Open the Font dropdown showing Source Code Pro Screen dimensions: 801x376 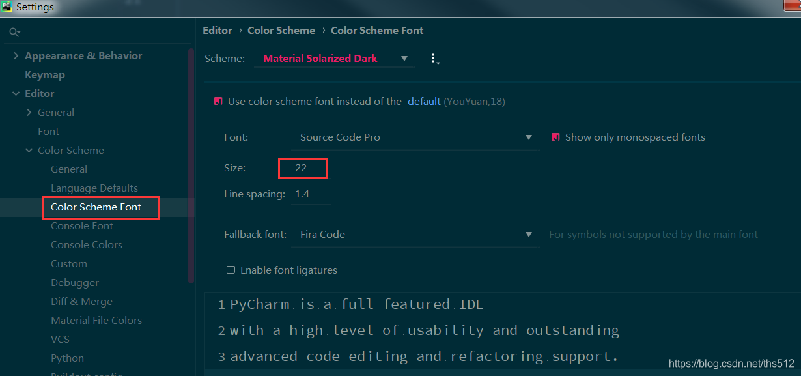415,137
